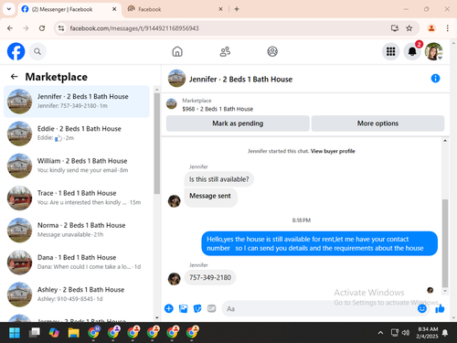Open William 2 Beds 1 Bath House chat

tap(77, 166)
